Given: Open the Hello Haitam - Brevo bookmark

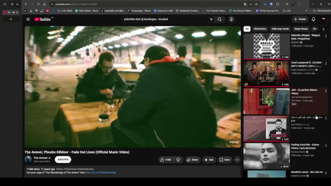Looking at the screenshot, I should coord(86,11).
